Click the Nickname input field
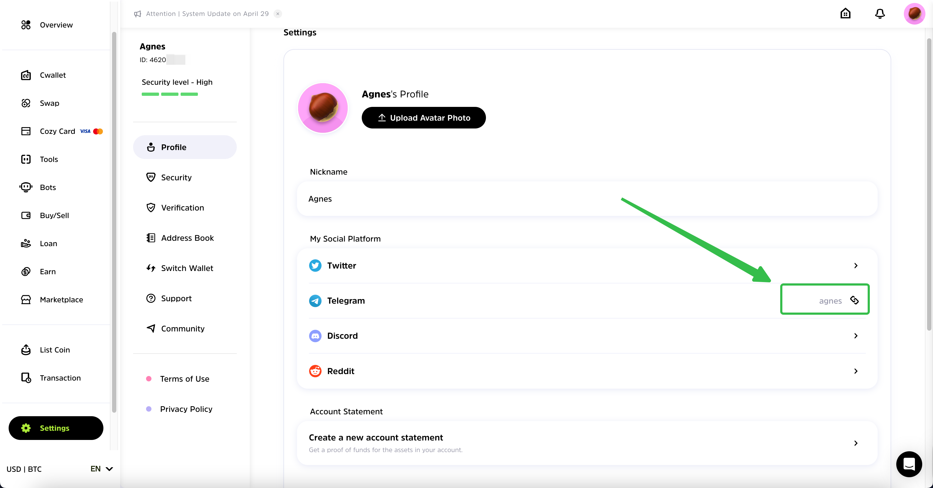933x488 pixels. click(587, 199)
